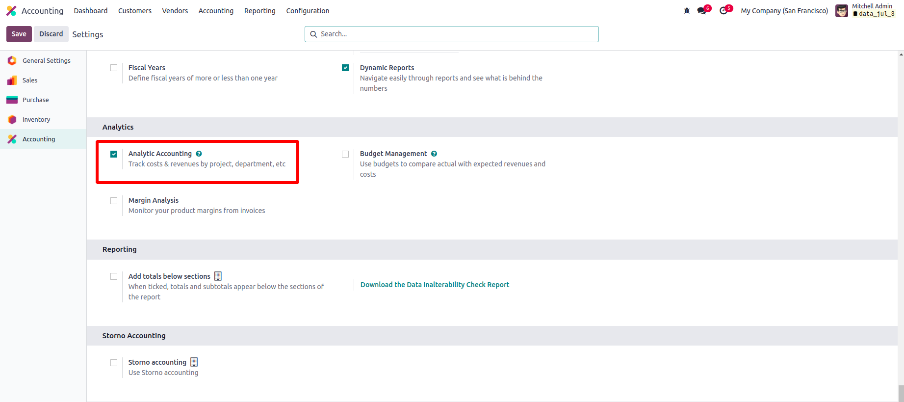Click the Analytic Accounting help icon
Screen dimensions: 904x402
click(199, 154)
